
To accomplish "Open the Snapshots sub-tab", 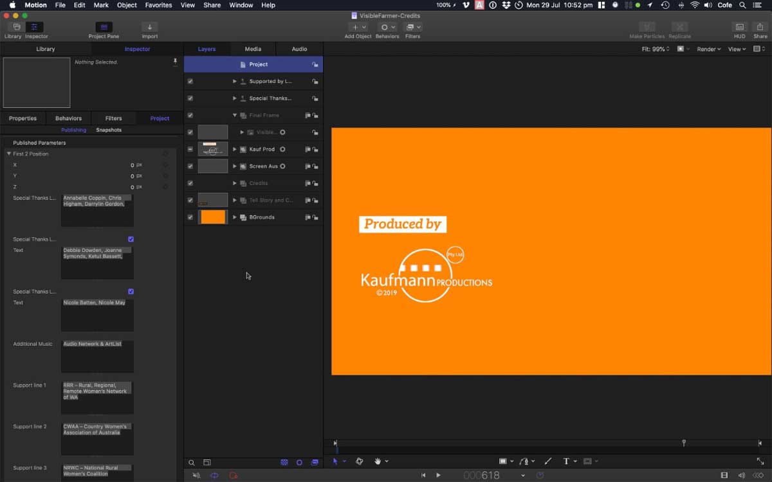I will (x=109, y=130).
